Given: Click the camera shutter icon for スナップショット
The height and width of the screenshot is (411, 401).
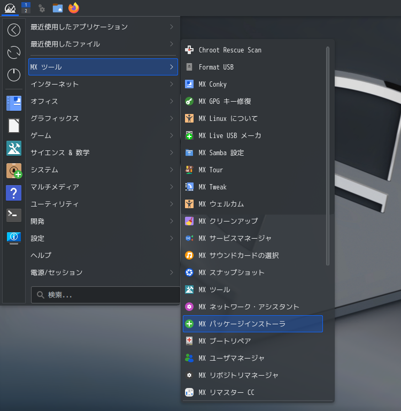Looking at the screenshot, I should coord(189,272).
